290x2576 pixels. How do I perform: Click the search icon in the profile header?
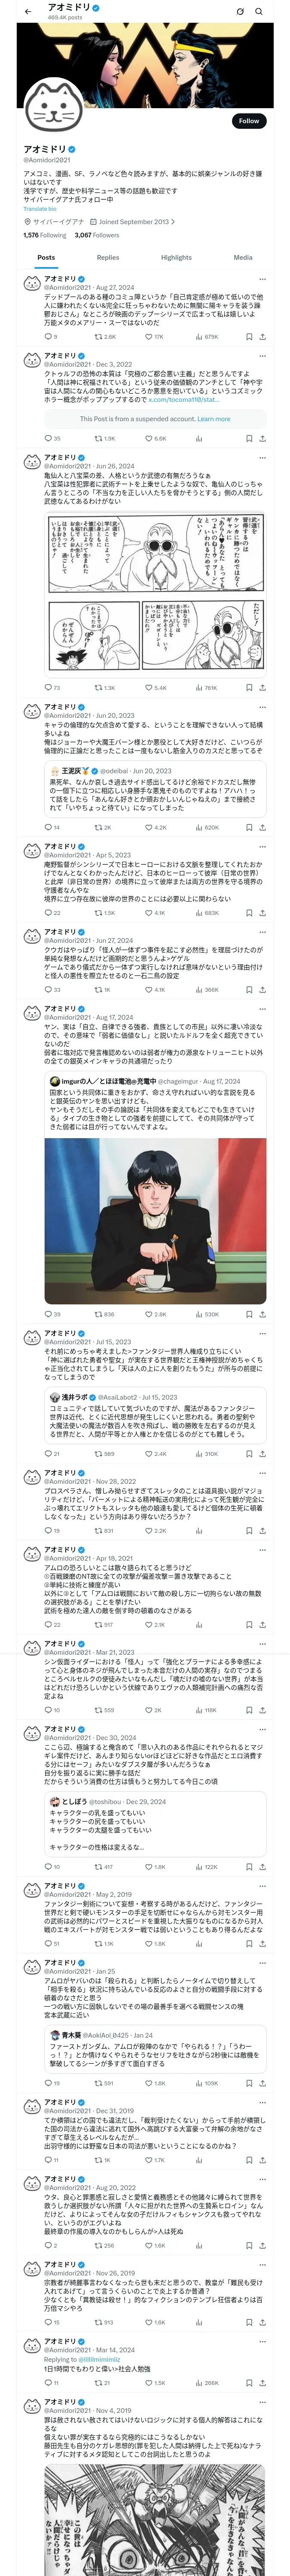click(259, 11)
